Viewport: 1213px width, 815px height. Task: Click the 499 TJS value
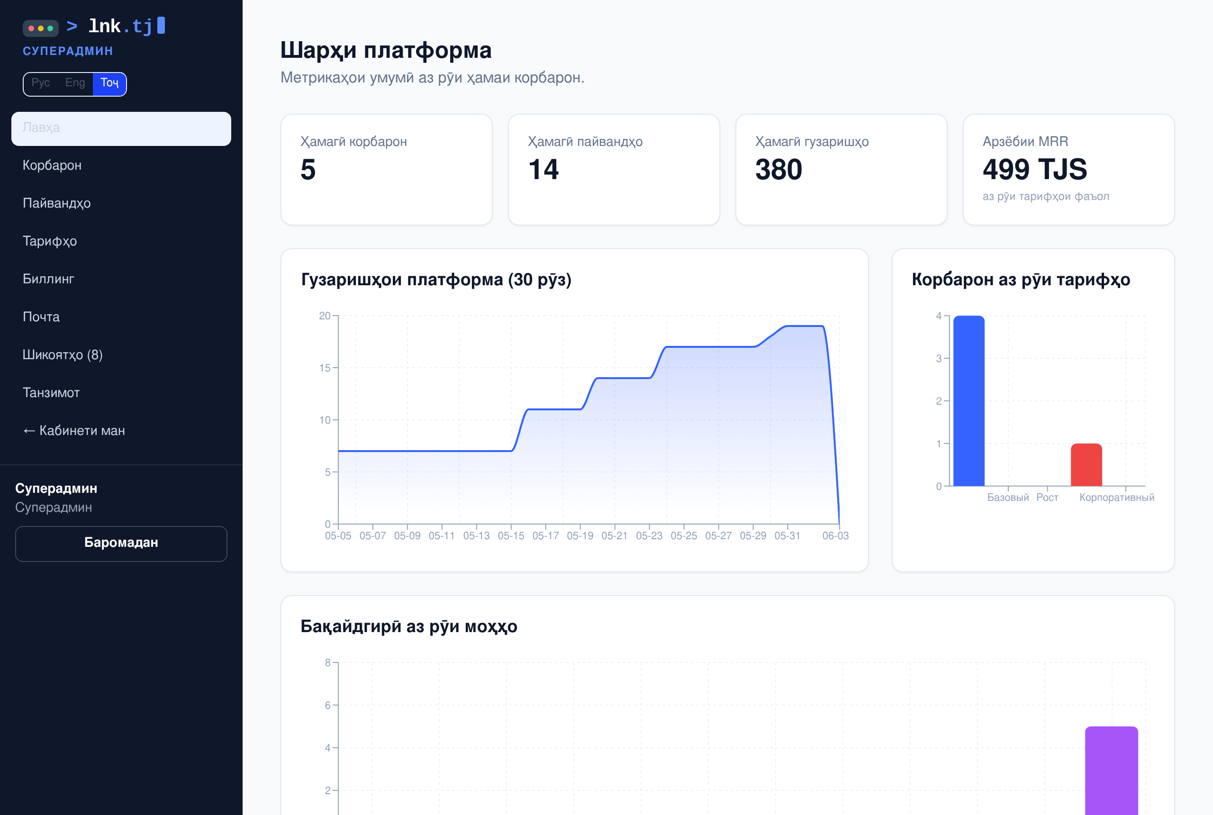click(1034, 170)
